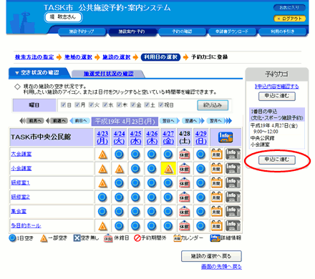
Task: Open the 研修室1 room link
Action: pyautogui.click(x=20, y=183)
